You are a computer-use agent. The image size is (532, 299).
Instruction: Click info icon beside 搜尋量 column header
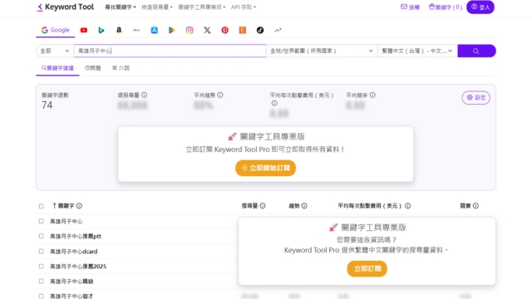tap(263, 206)
